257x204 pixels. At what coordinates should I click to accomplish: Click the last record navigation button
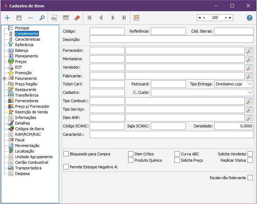pyautogui.click(x=124, y=18)
